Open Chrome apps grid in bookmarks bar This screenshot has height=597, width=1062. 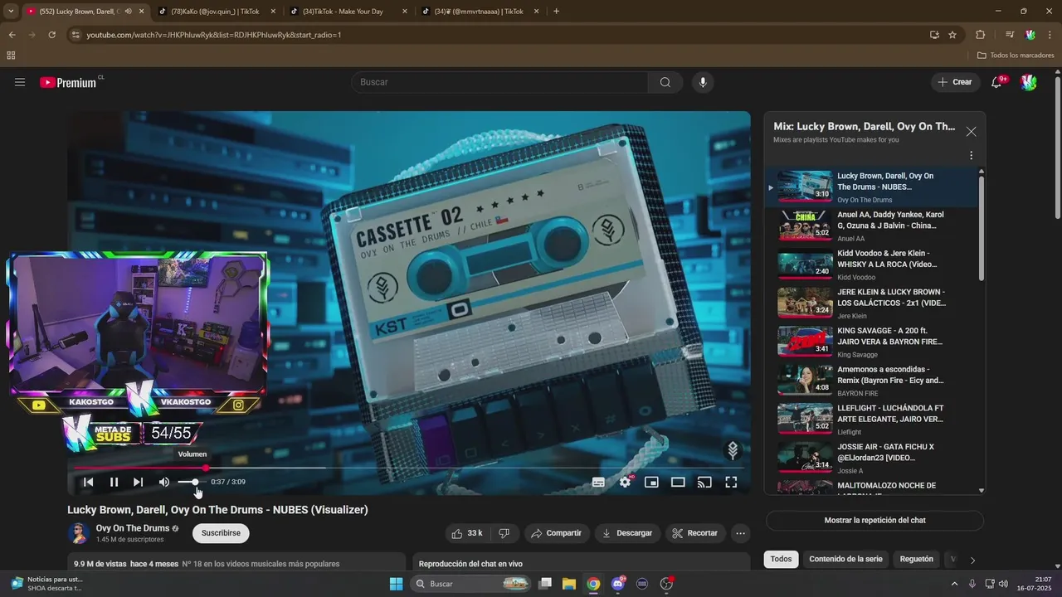11,55
